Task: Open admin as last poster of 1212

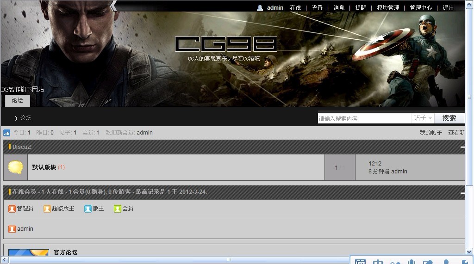Action: [399, 172]
